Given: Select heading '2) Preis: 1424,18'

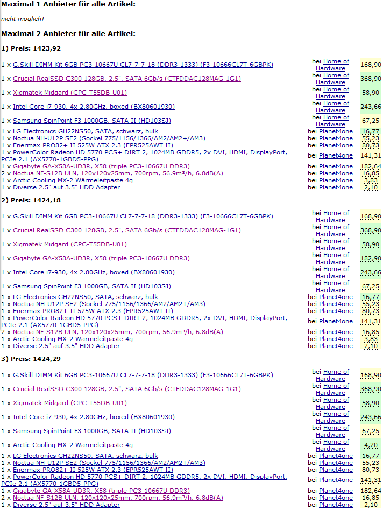Looking at the screenshot, I should (x=31, y=200).
